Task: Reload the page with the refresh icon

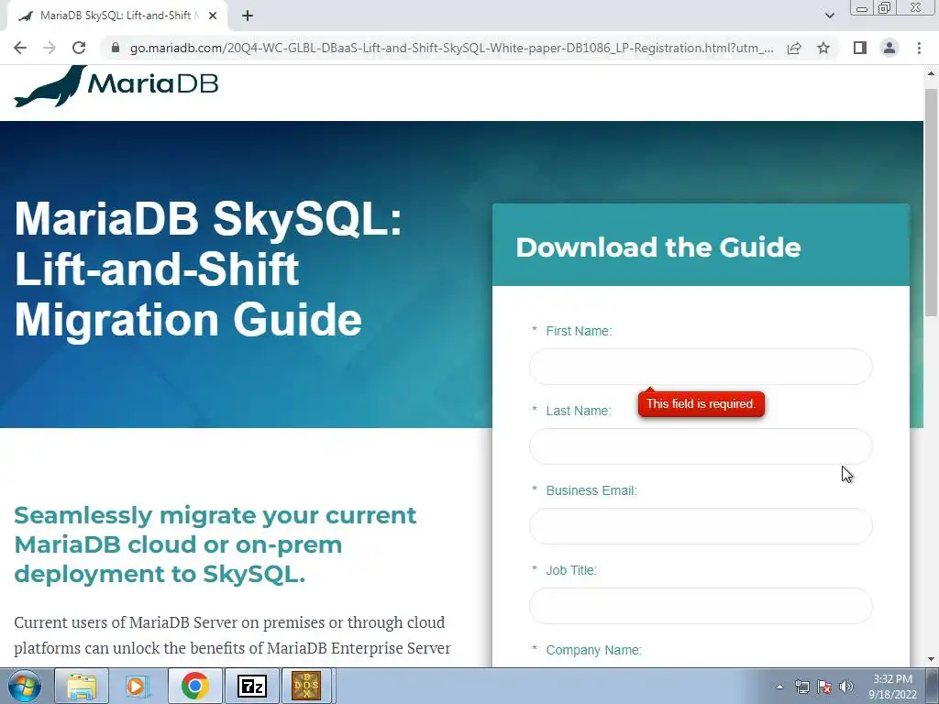Action: [x=79, y=48]
